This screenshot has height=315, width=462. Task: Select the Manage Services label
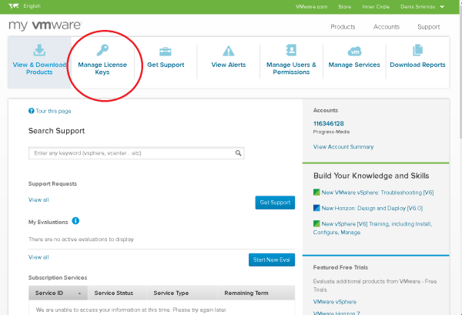click(x=354, y=65)
